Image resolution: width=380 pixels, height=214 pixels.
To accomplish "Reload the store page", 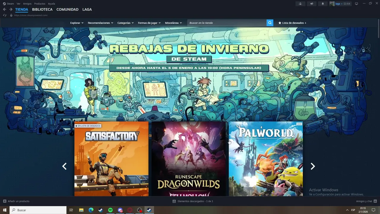I will point(5,15).
